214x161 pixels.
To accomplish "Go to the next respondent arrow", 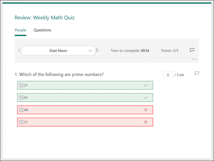I will pyautogui.click(x=97, y=50).
